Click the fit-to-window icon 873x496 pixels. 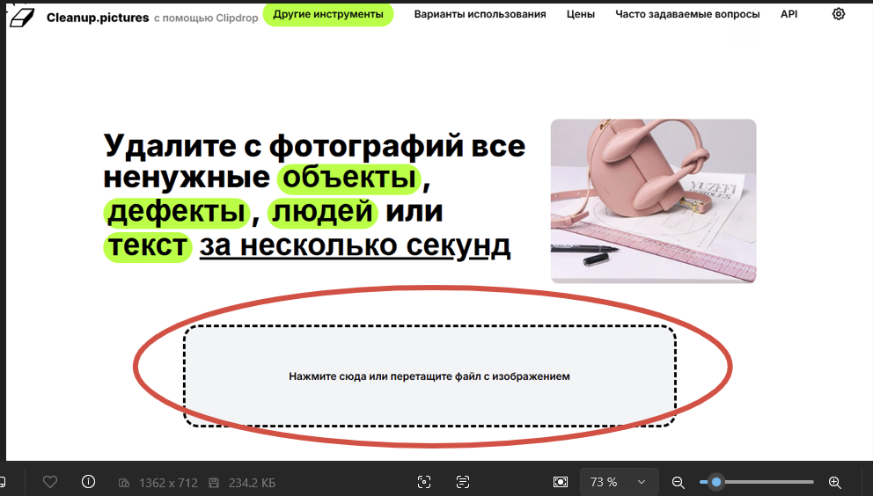click(x=561, y=482)
